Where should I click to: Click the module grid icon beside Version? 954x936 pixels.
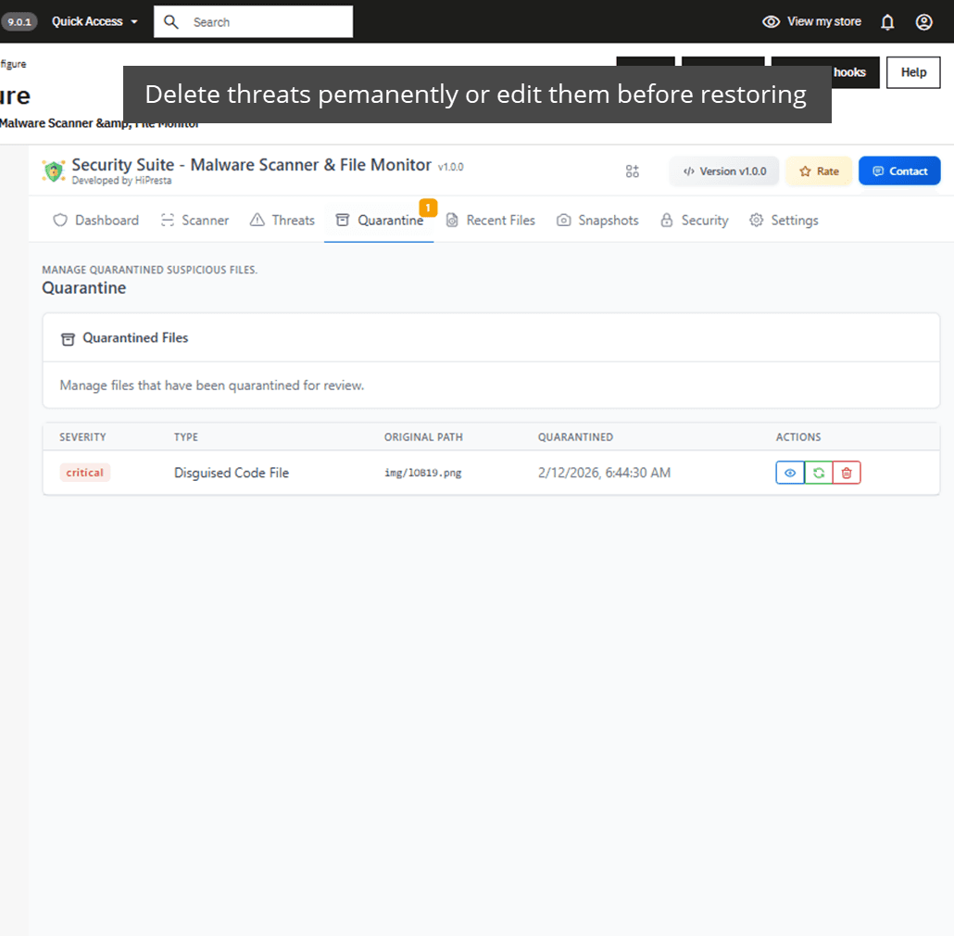(x=633, y=171)
